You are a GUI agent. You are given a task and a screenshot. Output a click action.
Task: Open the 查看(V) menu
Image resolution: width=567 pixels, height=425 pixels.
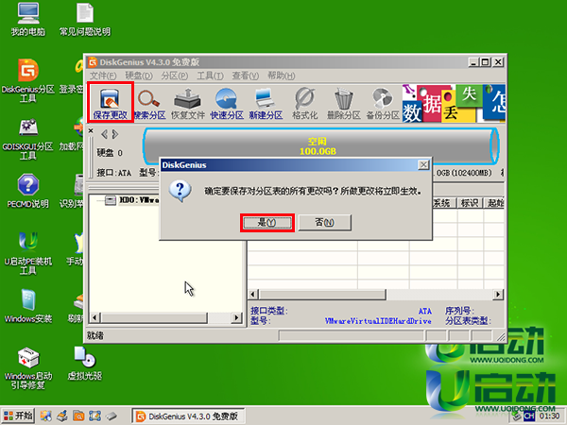pos(245,76)
